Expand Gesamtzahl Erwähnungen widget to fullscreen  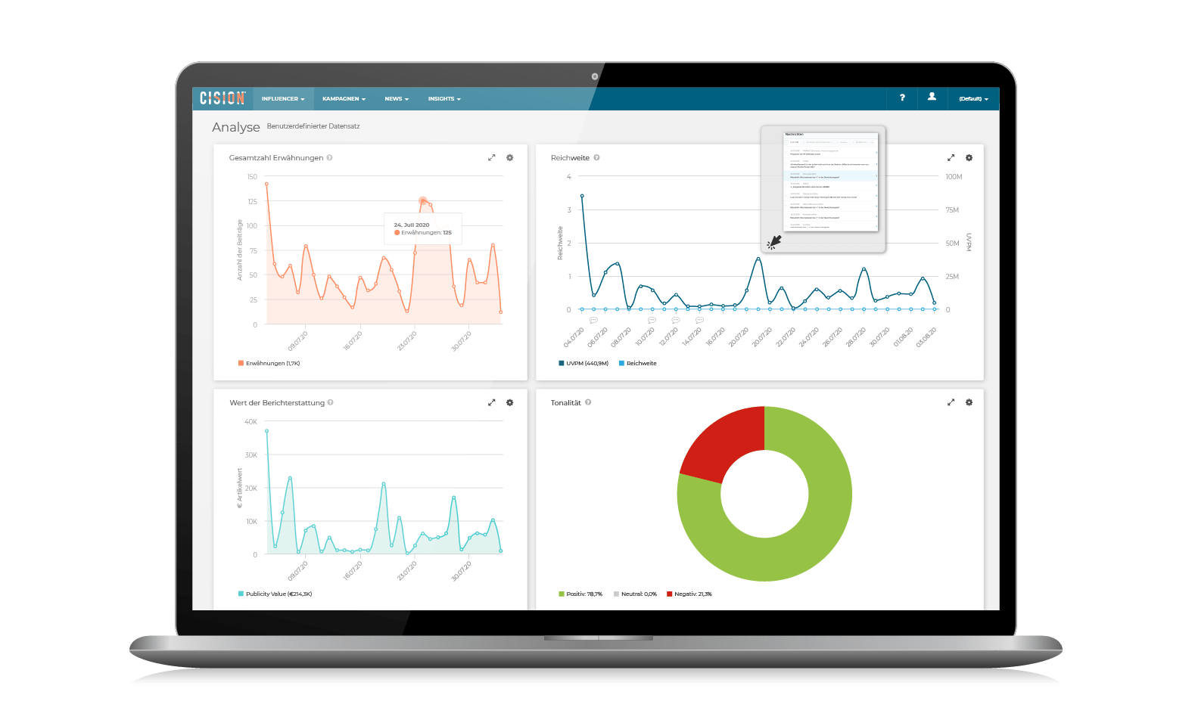[x=491, y=157]
